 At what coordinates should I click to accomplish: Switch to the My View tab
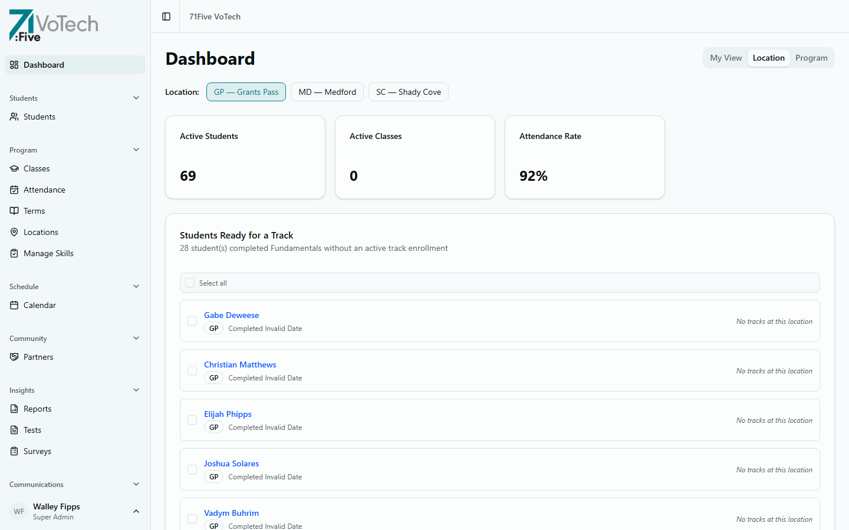[726, 58]
